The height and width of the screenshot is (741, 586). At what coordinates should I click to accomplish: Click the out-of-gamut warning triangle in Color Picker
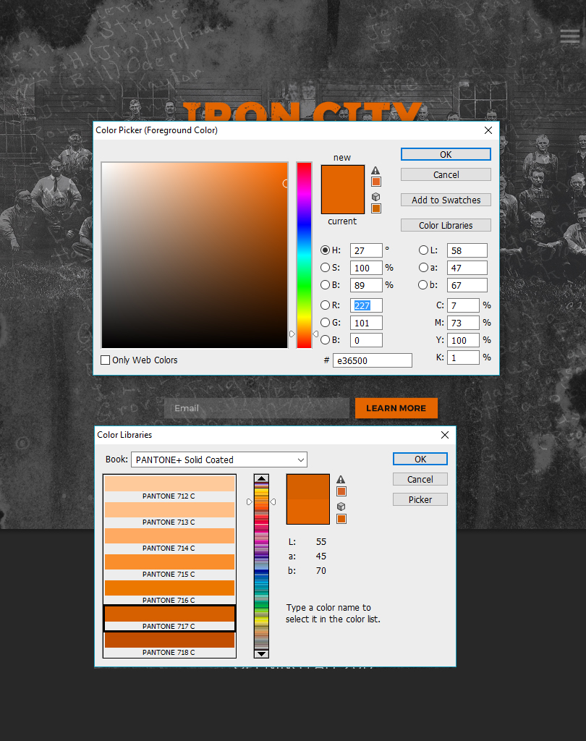point(375,171)
